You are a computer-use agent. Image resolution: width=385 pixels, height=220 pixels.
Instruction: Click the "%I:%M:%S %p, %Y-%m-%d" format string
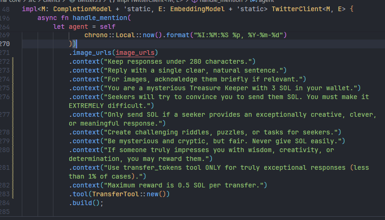coord(238,35)
